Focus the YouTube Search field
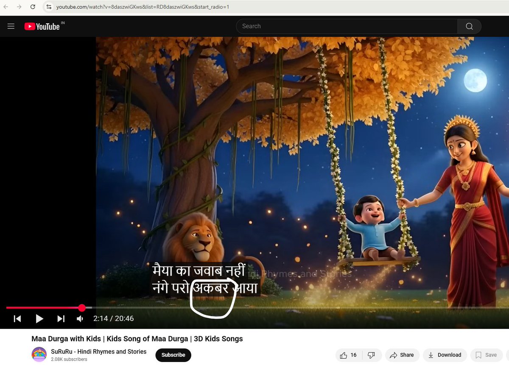The width and height of the screenshot is (509, 365). tap(347, 26)
